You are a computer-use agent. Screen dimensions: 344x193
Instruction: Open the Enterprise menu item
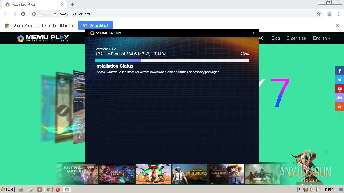tap(296, 38)
